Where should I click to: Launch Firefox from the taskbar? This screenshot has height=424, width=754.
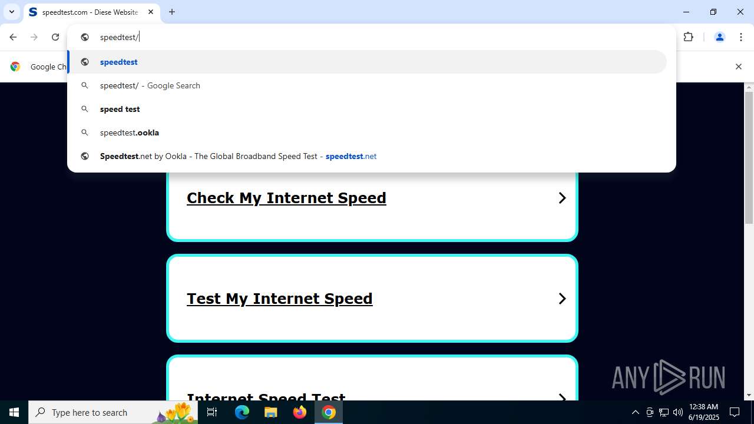point(300,412)
